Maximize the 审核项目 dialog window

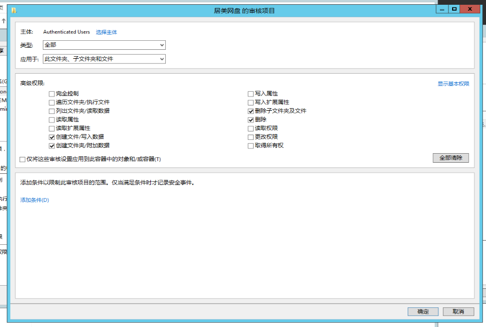click(454, 9)
